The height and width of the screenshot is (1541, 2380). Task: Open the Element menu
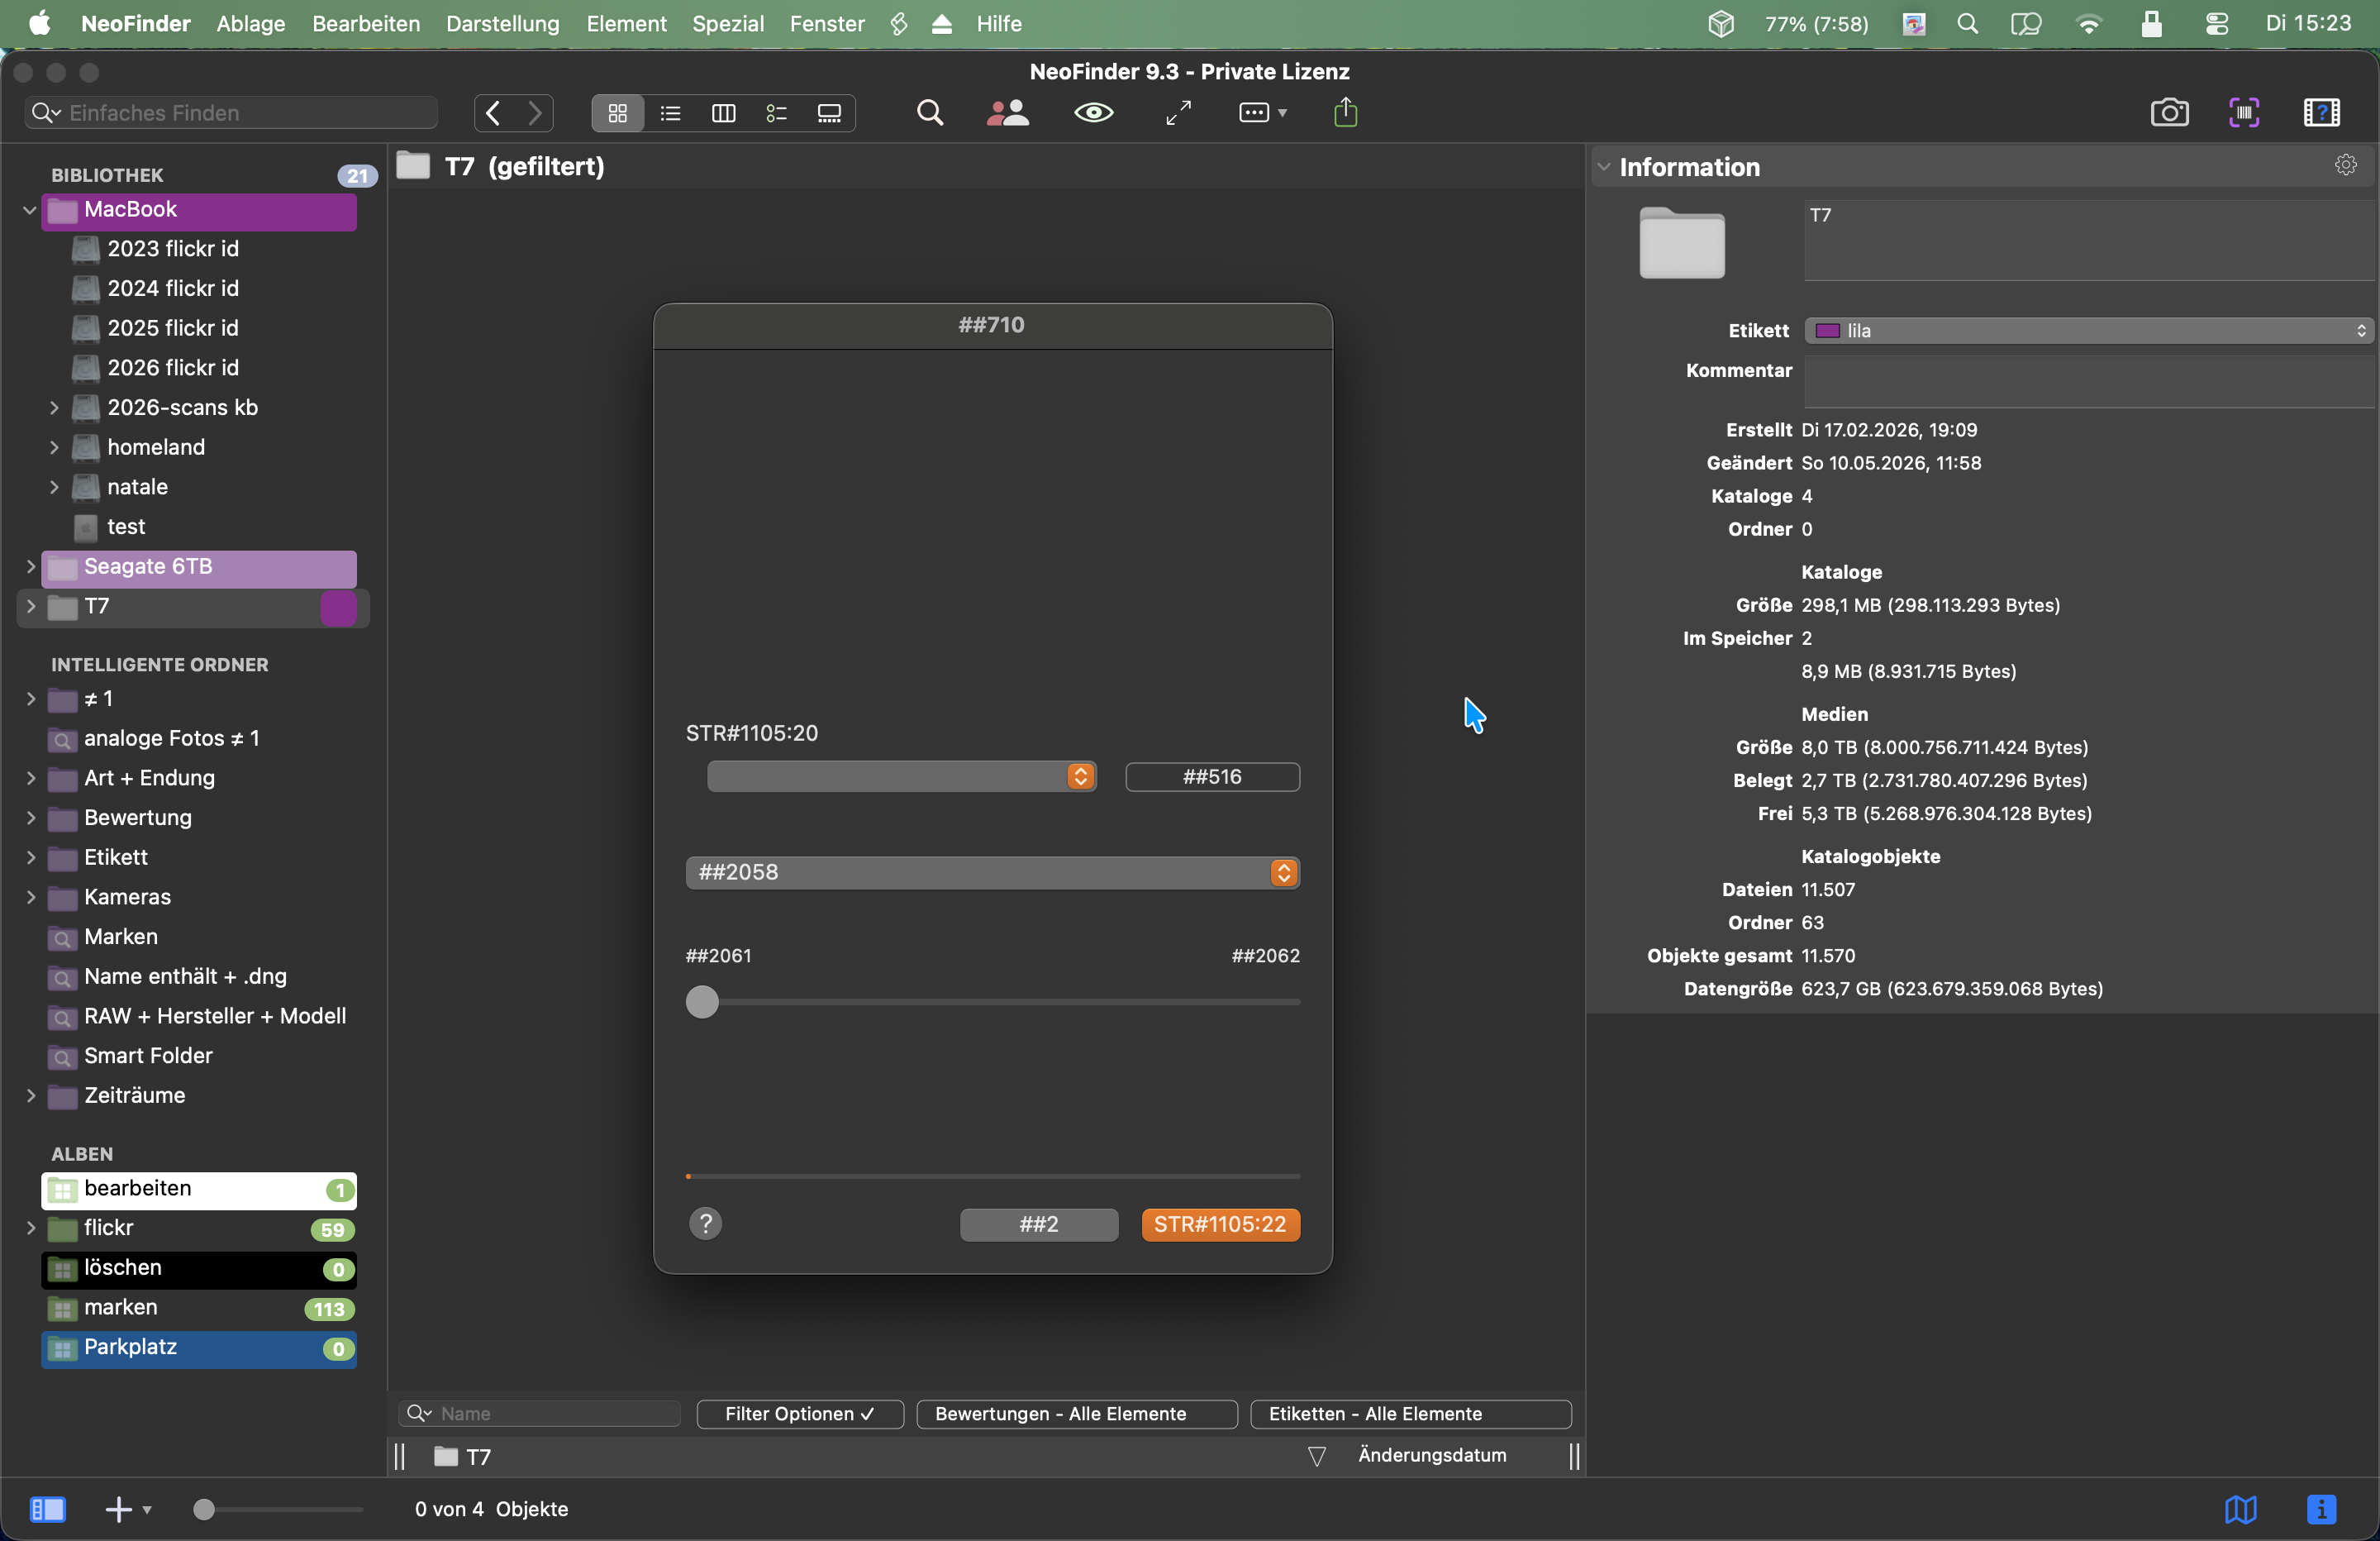point(627,24)
